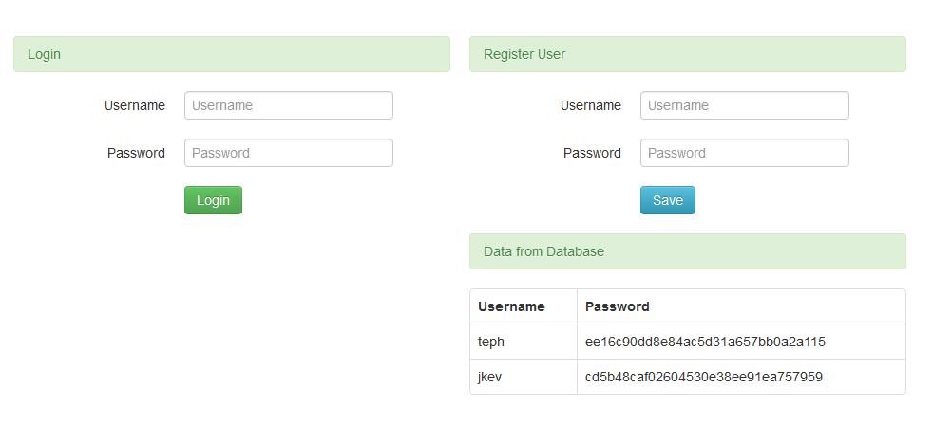This screenshot has width=933, height=445.
Task: Focus the Login Username input field
Action: click(289, 105)
